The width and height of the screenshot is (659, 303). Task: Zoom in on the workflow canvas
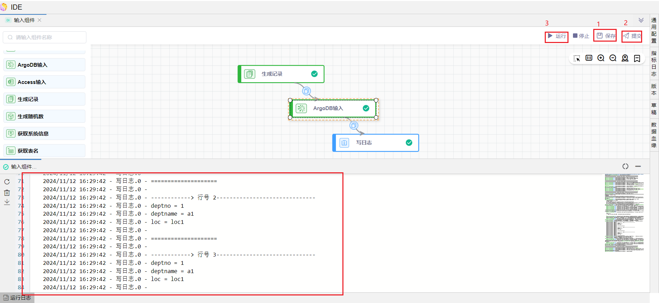point(601,58)
